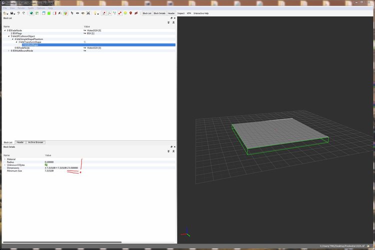This screenshot has height=250, width=375.
Task: Expand the Material row in Block Details
Action: 5,159
